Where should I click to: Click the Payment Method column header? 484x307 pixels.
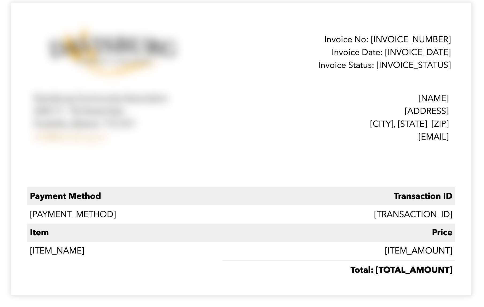tap(65, 196)
